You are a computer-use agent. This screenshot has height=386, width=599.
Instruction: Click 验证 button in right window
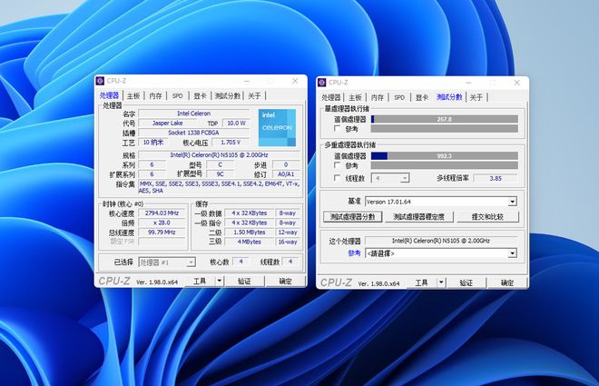point(466,282)
